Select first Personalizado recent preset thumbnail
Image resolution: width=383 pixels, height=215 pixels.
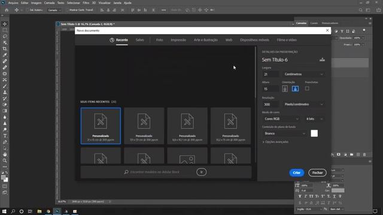(101, 126)
